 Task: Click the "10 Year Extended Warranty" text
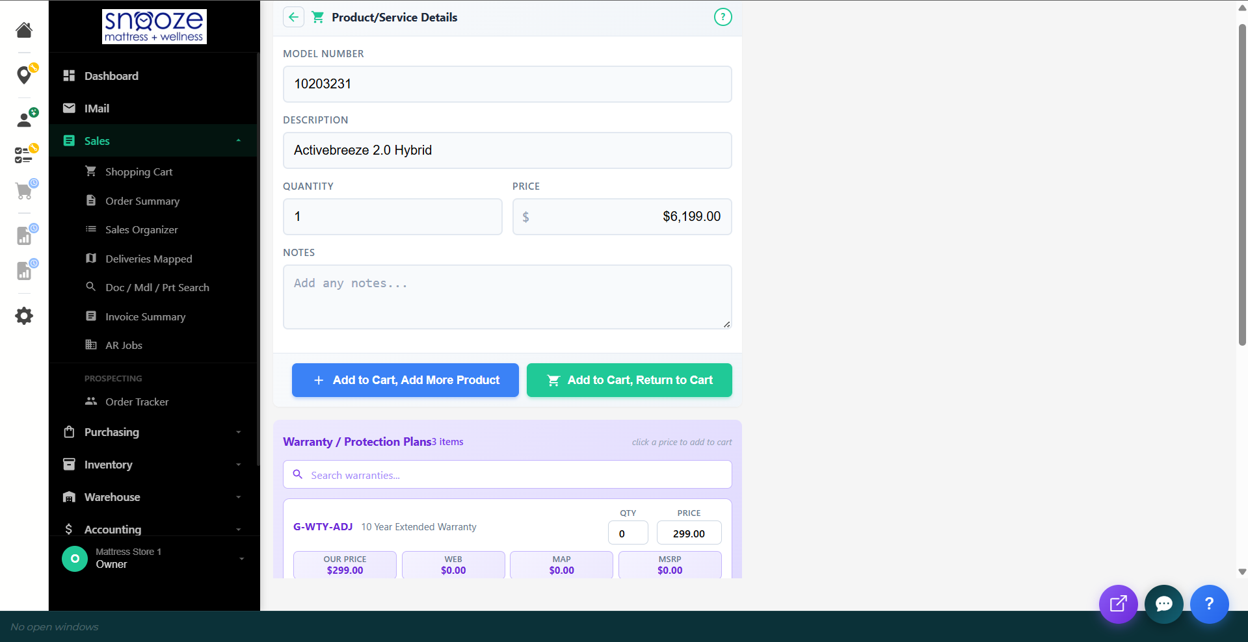(419, 527)
